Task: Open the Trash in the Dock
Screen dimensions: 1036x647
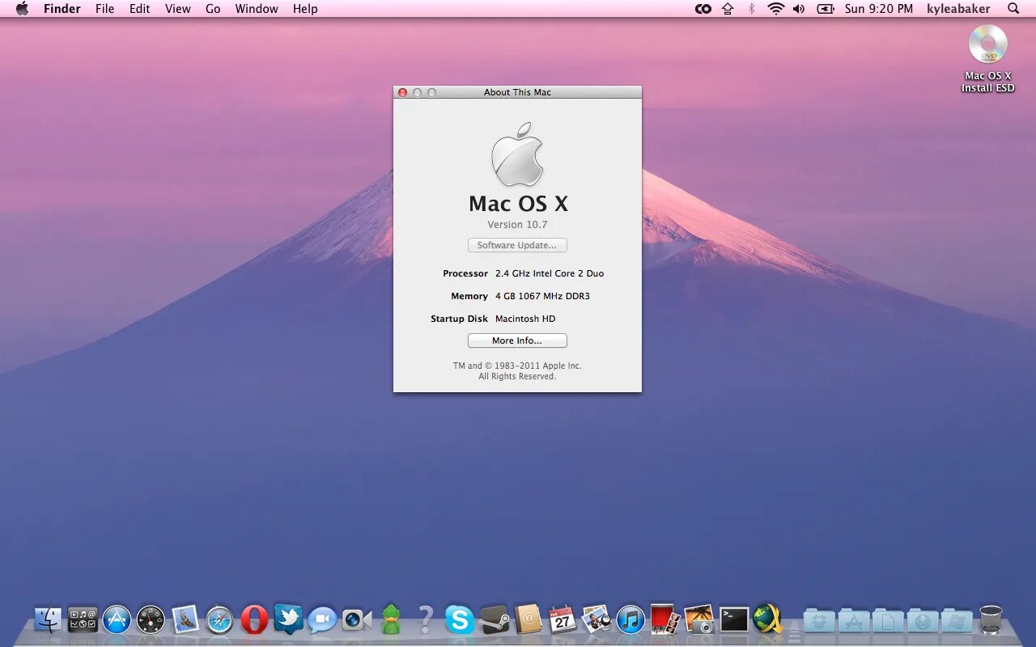Action: (x=991, y=620)
